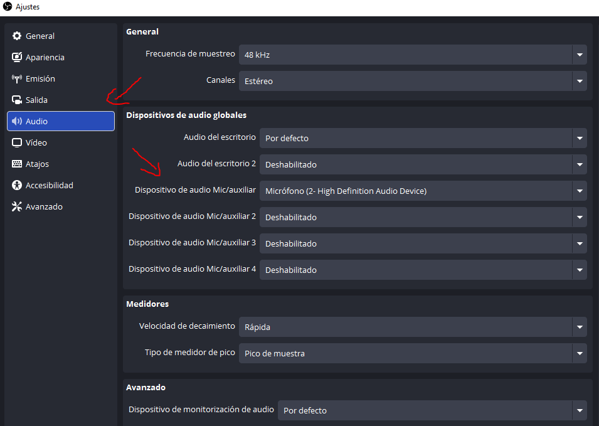
Task: Click the 'Avanzado' section heading in panel
Action: (146, 387)
